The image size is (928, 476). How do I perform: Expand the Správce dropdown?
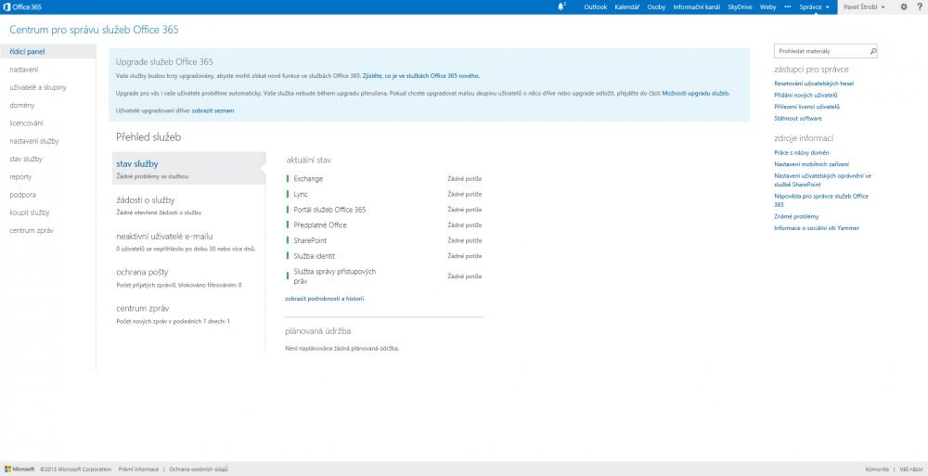(814, 7)
